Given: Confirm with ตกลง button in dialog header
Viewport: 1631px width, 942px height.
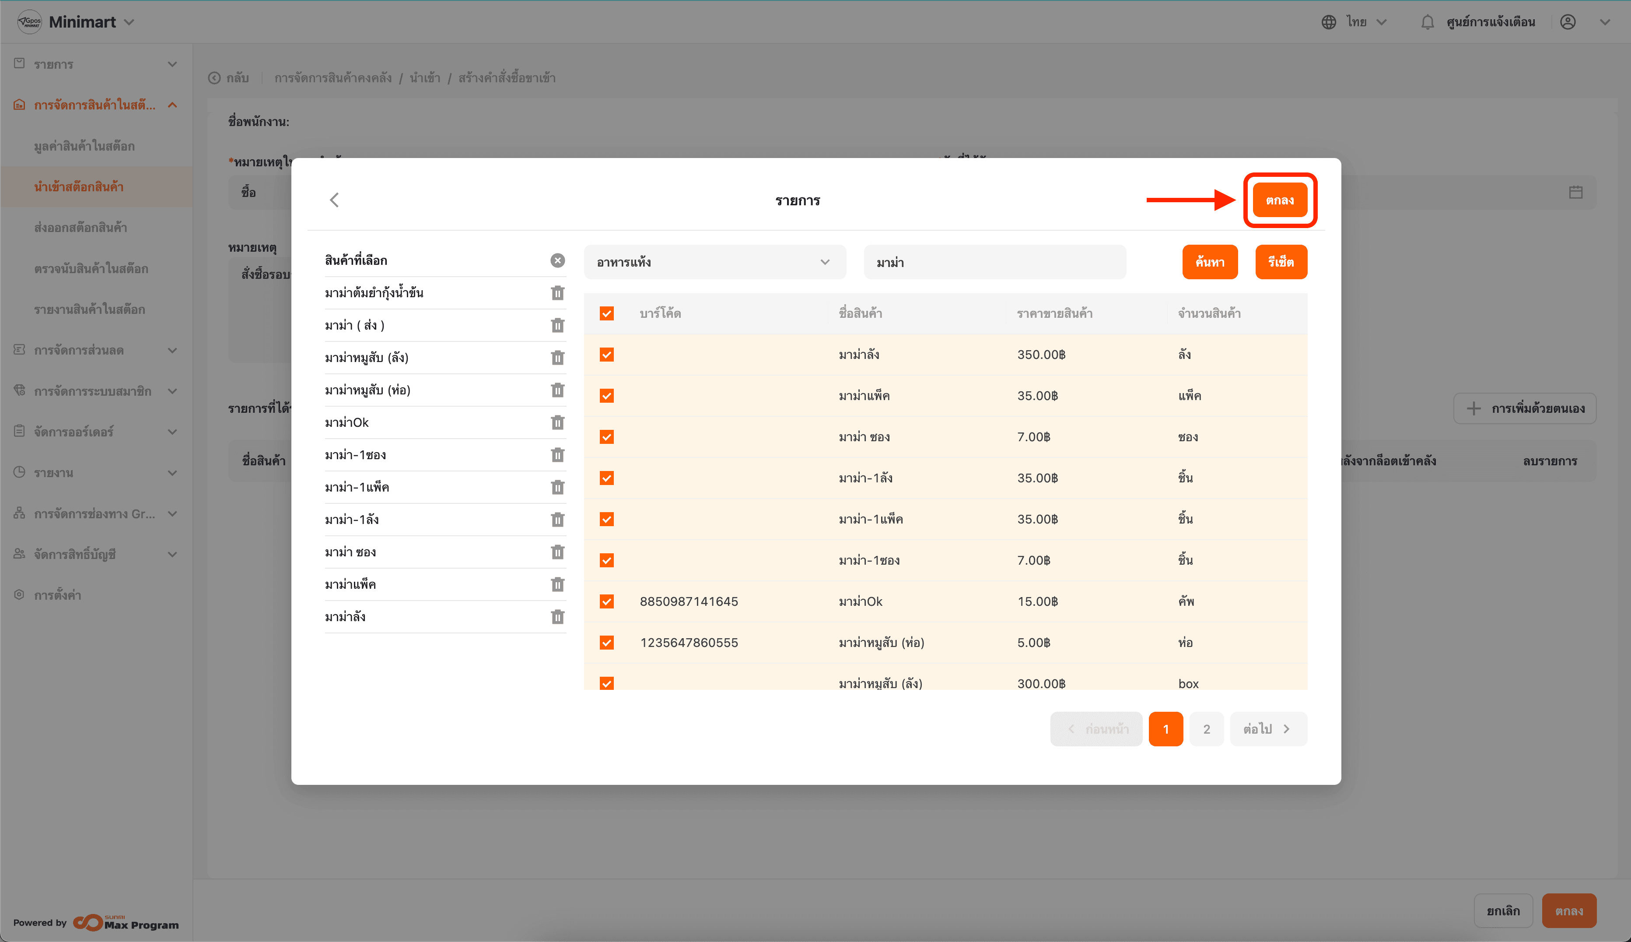Looking at the screenshot, I should point(1279,200).
